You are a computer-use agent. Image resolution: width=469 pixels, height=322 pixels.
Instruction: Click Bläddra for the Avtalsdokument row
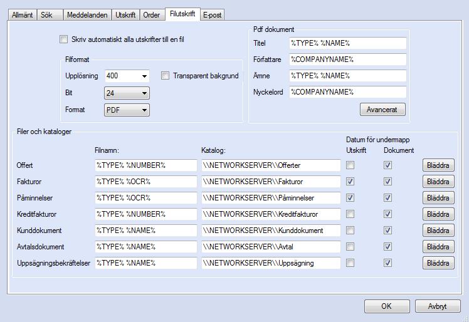coord(438,247)
